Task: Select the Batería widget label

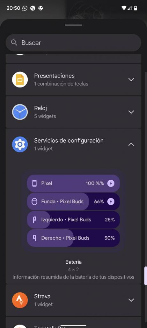Action: [73, 262]
